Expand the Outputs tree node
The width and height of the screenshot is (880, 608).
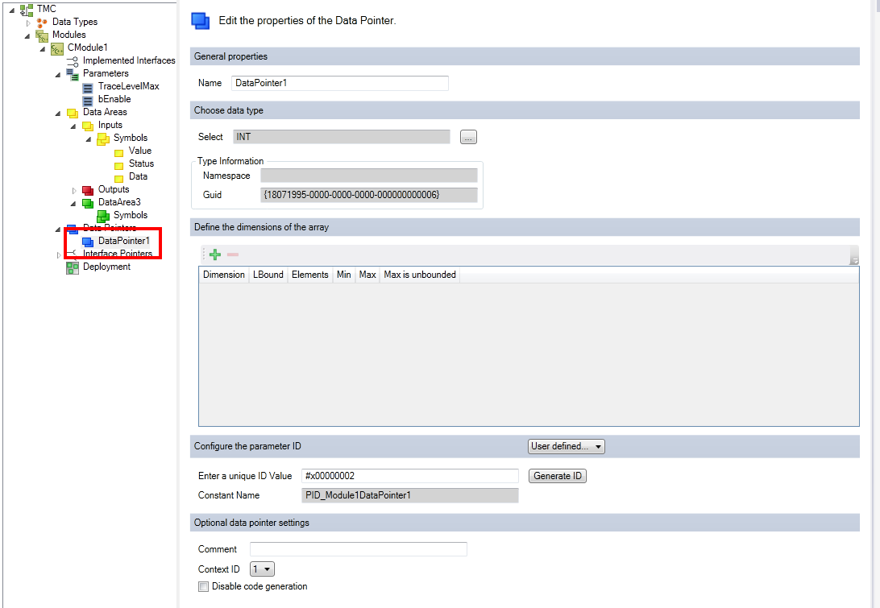[x=74, y=191]
